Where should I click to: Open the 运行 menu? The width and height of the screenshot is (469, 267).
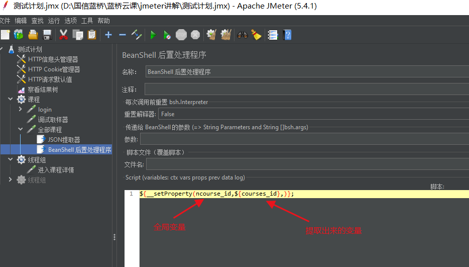54,21
